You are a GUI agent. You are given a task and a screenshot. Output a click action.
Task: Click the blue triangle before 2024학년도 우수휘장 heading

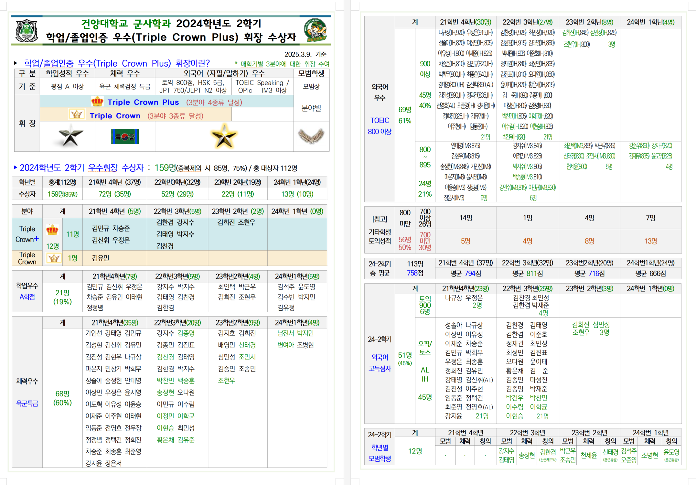pos(16,167)
